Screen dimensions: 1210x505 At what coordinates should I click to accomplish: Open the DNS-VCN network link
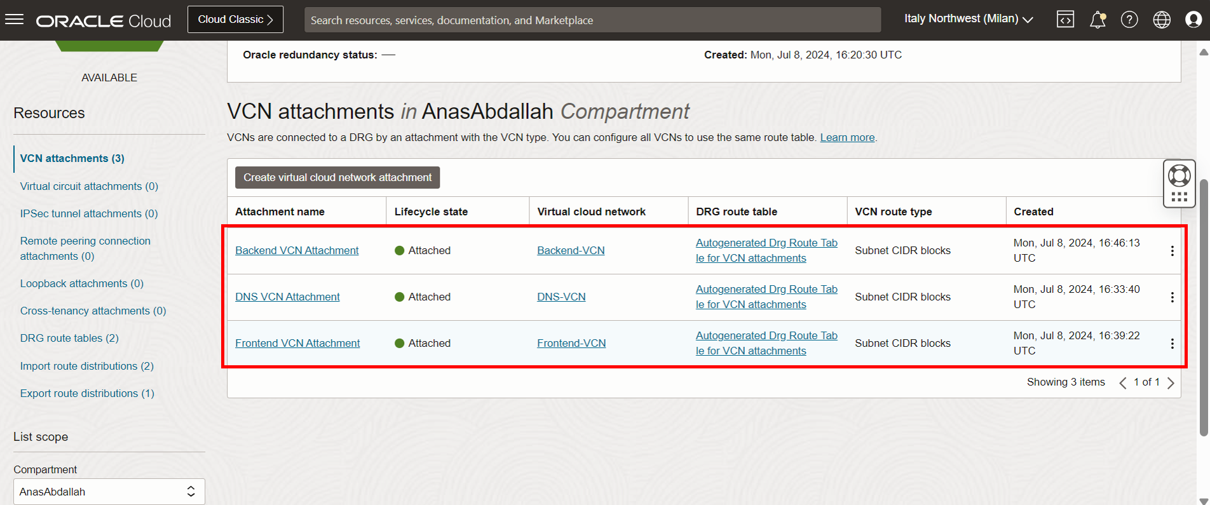(561, 297)
